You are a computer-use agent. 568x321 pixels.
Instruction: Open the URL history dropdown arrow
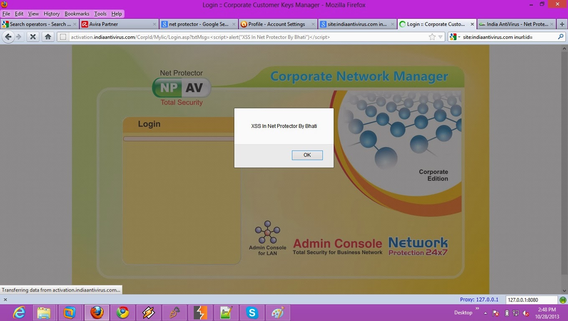(x=440, y=37)
